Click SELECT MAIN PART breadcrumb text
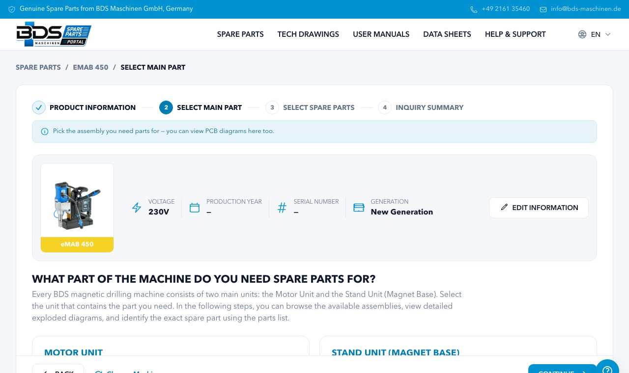Screen dimensions: 629x373 pyautogui.click(x=153, y=67)
